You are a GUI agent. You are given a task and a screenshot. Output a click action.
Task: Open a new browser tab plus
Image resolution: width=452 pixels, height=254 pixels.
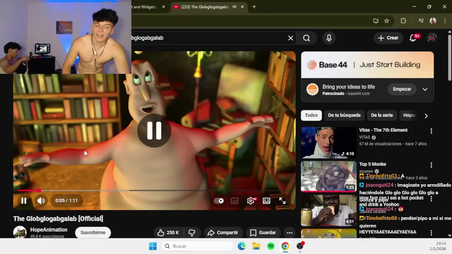[x=254, y=7]
